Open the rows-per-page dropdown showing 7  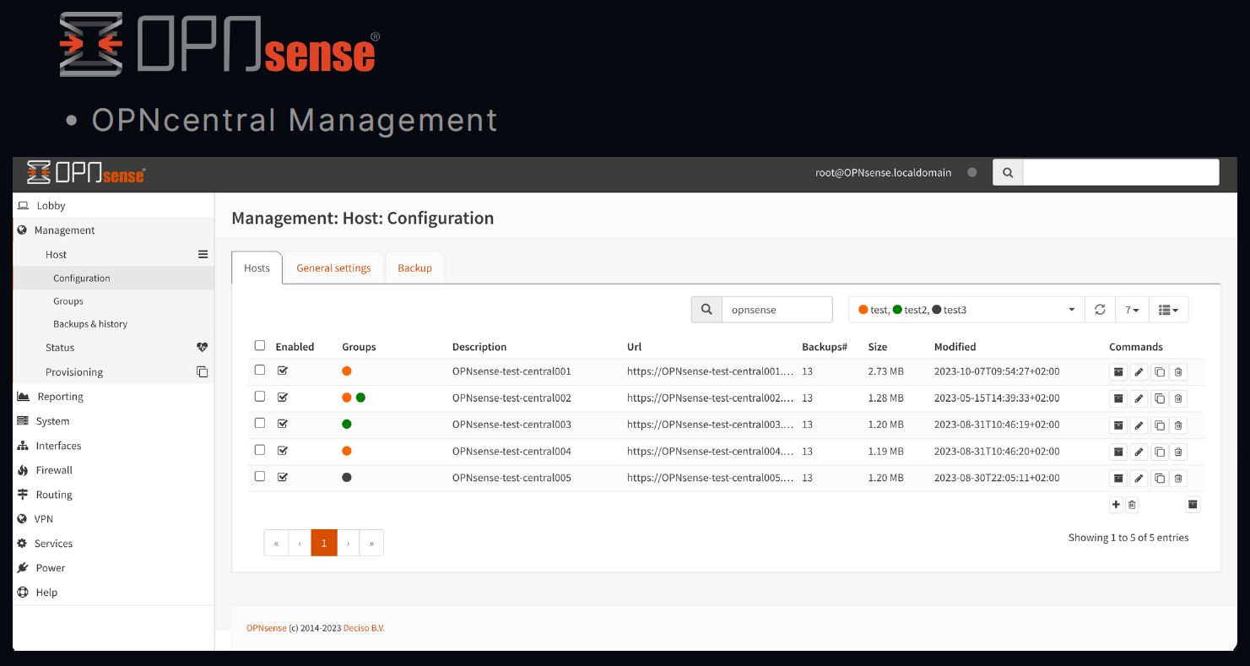pos(1132,310)
